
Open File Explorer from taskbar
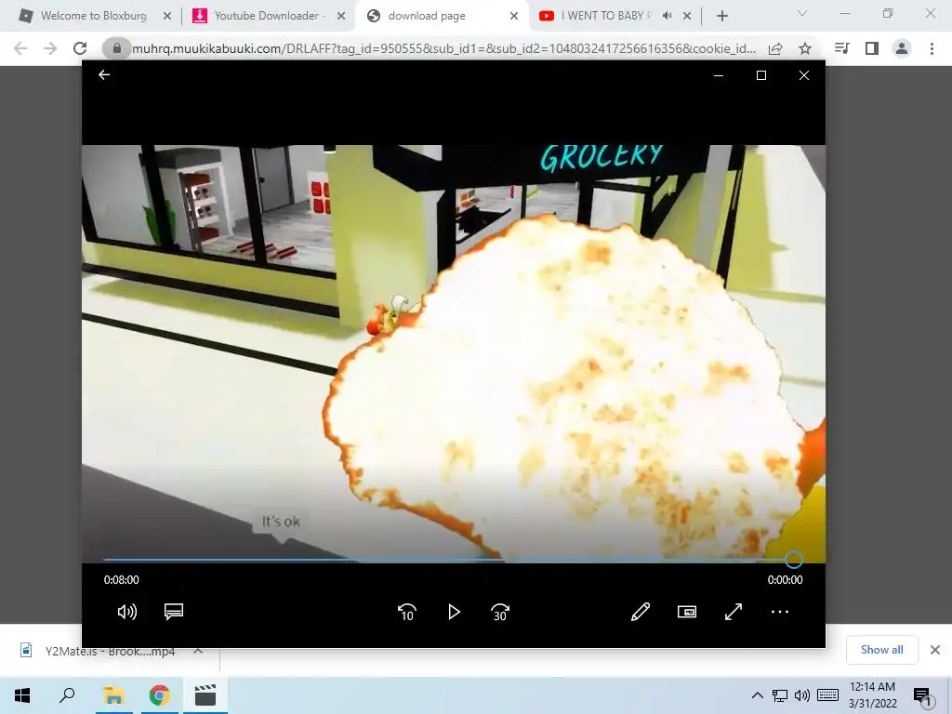point(112,695)
